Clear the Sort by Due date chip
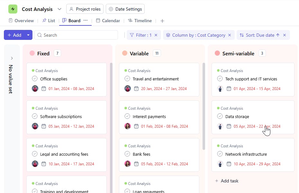Viewport: 299px width, 193px height. pos(285,35)
